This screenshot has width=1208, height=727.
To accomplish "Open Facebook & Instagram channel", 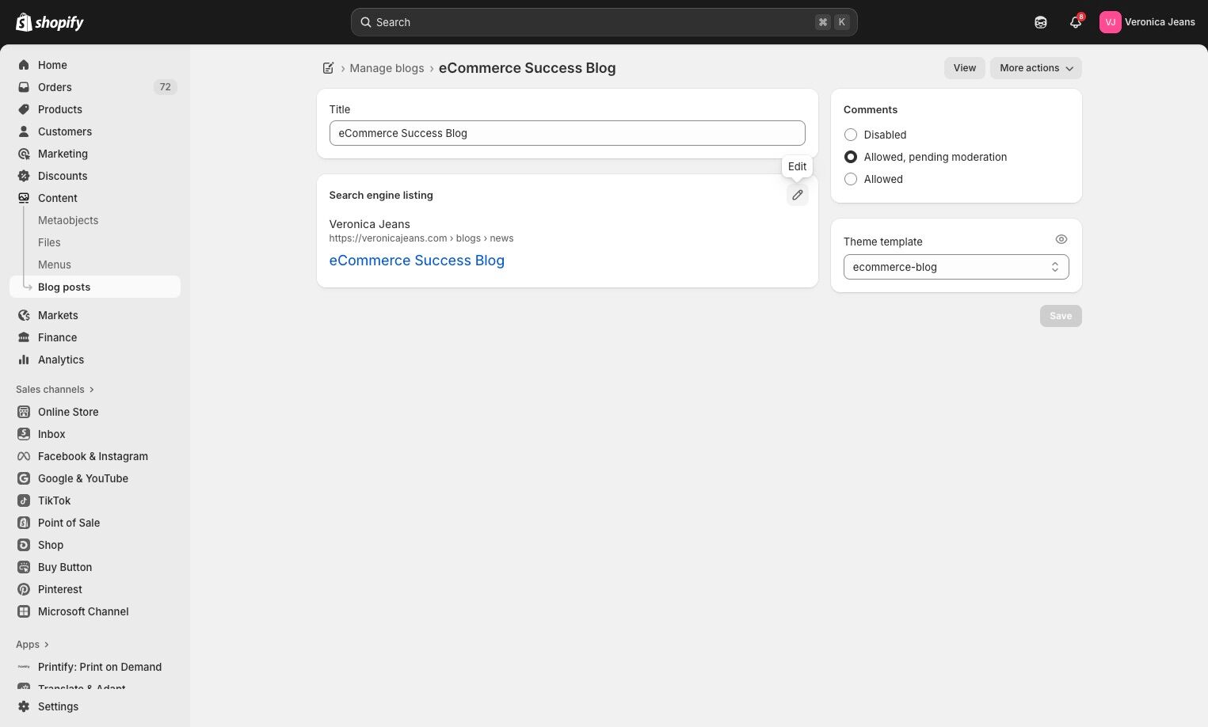I will (x=93, y=456).
